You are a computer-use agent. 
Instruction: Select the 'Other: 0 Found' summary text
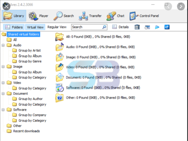tap(101, 98)
